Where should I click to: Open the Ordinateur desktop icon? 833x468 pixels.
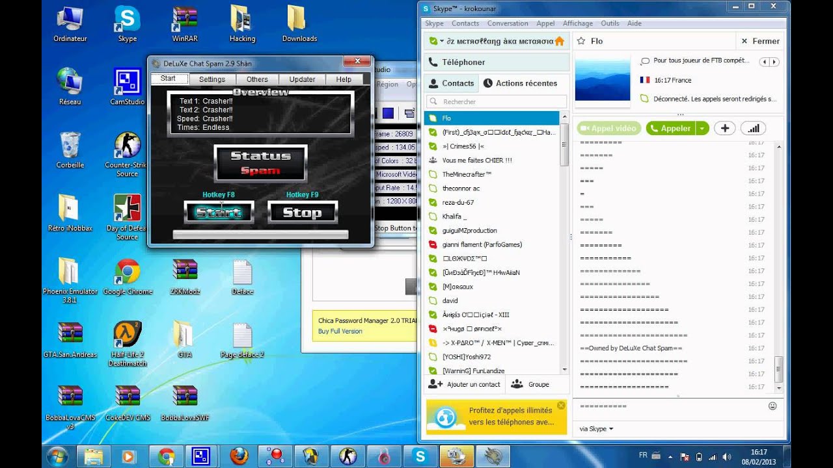[x=70, y=24]
